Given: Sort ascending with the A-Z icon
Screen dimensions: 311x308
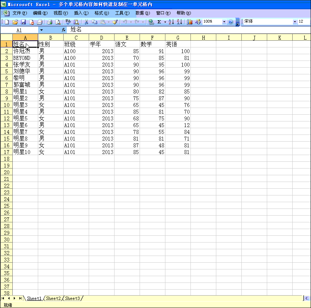Looking at the screenshot, I should [x=171, y=22].
